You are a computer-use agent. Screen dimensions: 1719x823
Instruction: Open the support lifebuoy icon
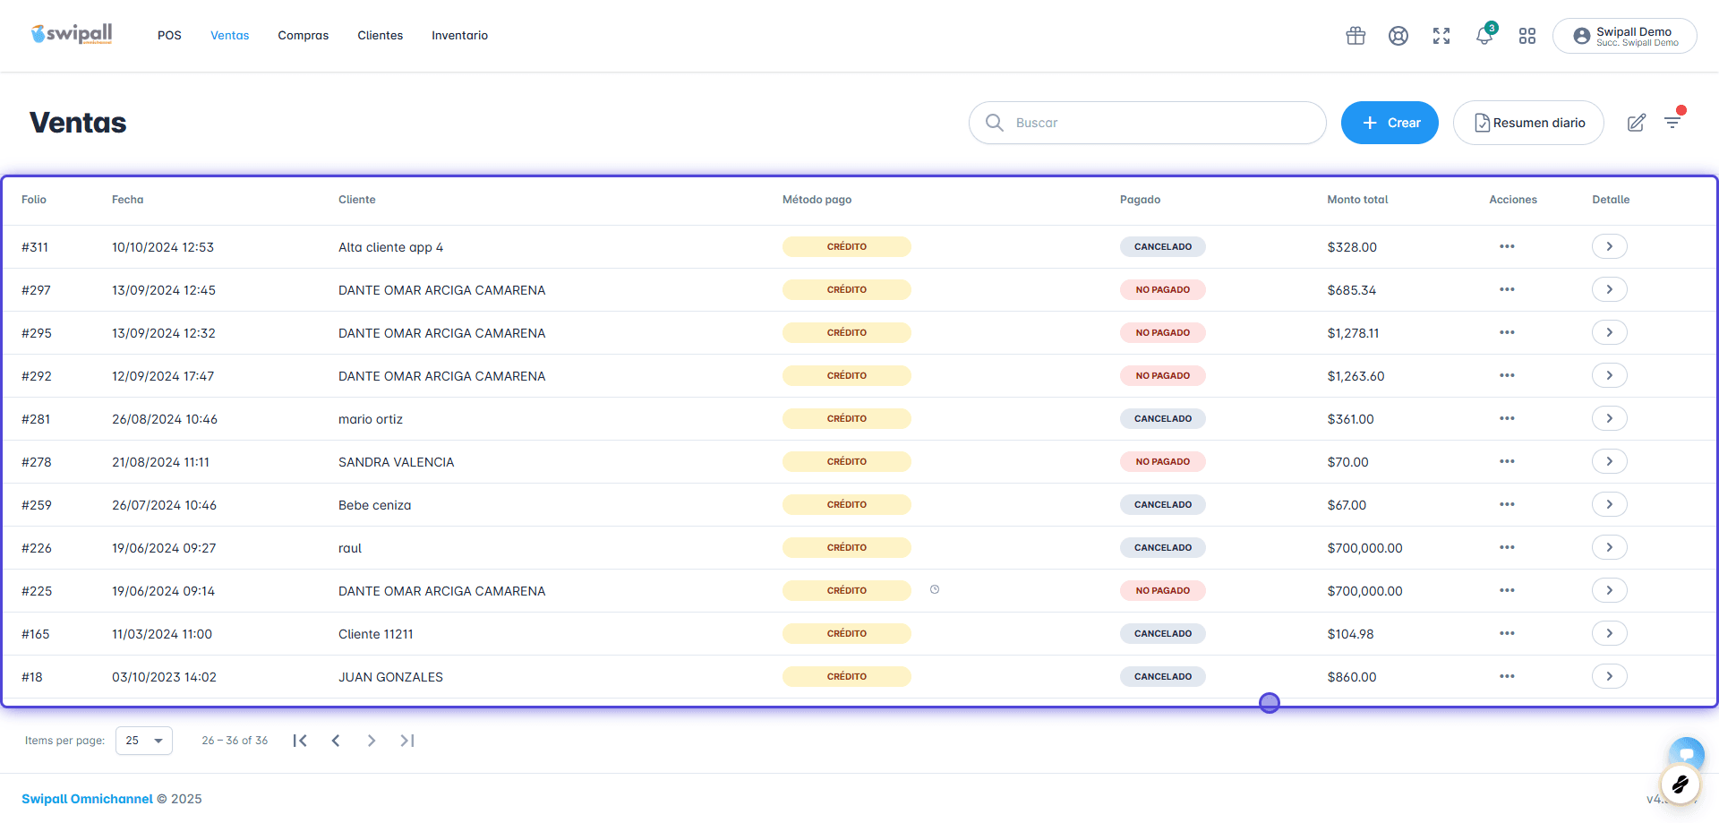coord(1398,36)
